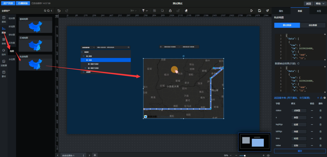The width and height of the screenshot is (327, 157).
Task: Select 动态数据 data mode
Action: tap(313, 25)
